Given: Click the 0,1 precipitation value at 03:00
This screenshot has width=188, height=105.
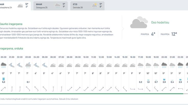Looking at the screenshot, I should [28, 82].
